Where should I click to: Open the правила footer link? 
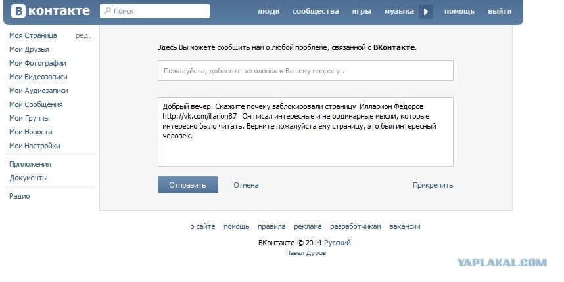[271, 226]
